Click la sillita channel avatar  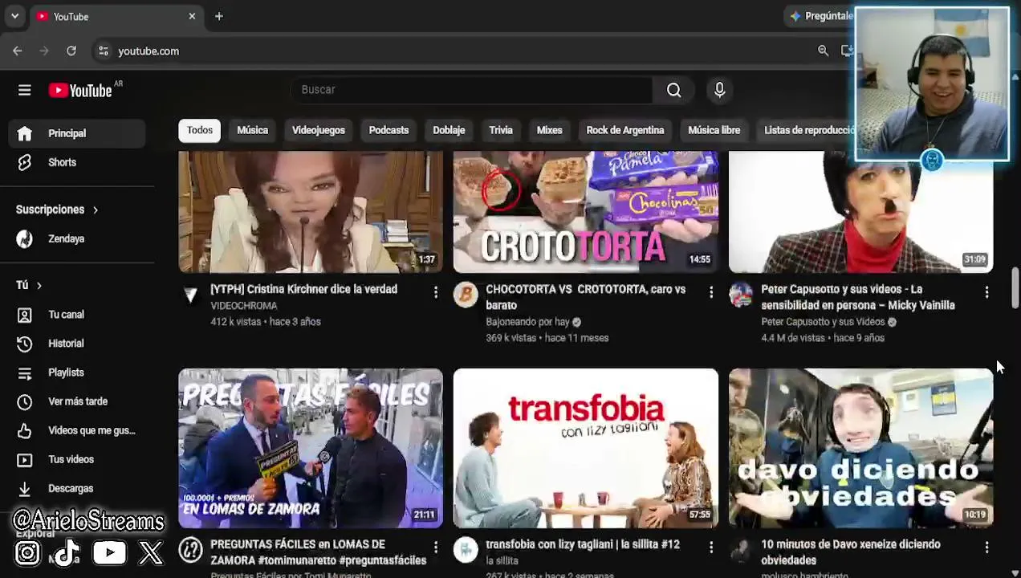(466, 549)
